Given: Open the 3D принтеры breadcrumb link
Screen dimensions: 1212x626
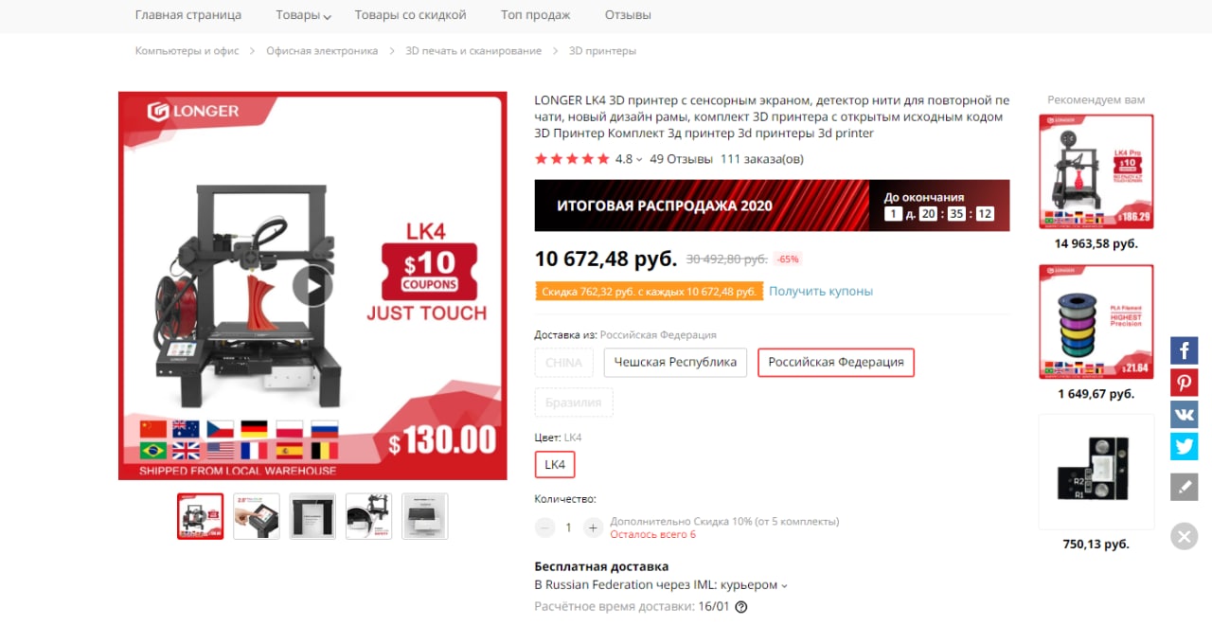Looking at the screenshot, I should pos(602,51).
